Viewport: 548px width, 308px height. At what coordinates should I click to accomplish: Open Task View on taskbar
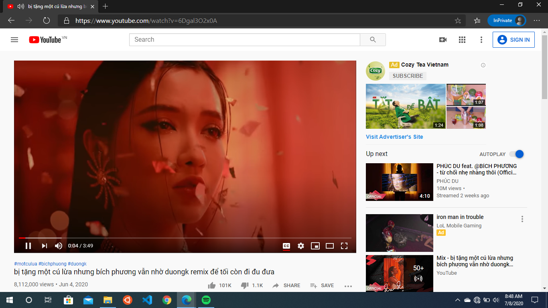click(48, 300)
